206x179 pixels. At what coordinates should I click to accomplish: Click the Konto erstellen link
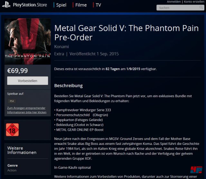click(194, 2)
